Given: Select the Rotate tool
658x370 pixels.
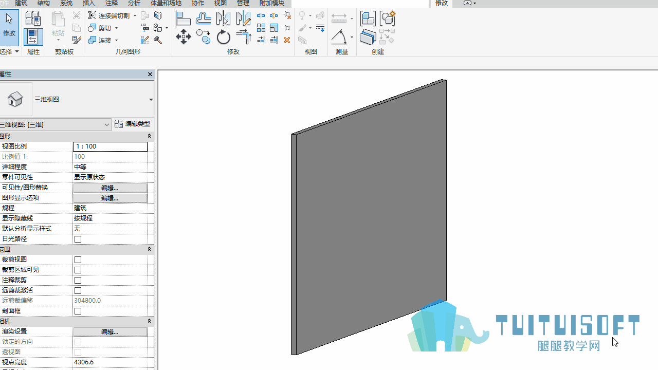Looking at the screenshot, I should (x=223, y=37).
